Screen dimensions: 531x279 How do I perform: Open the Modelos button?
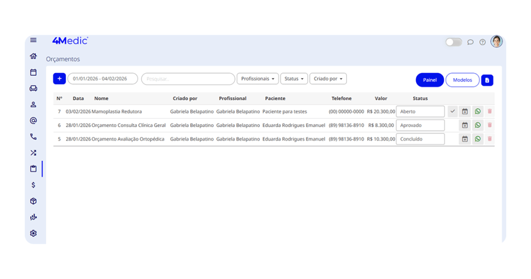pyautogui.click(x=462, y=80)
